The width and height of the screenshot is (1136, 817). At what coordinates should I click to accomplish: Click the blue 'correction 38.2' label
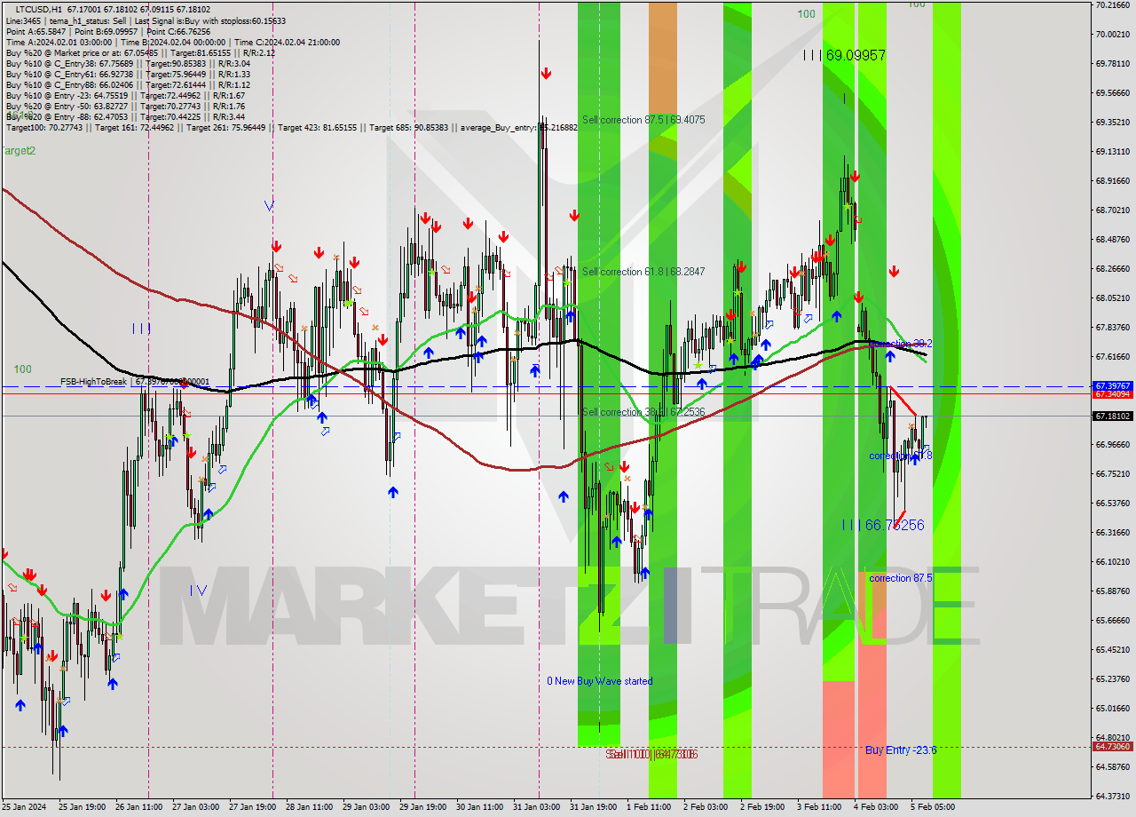901,344
